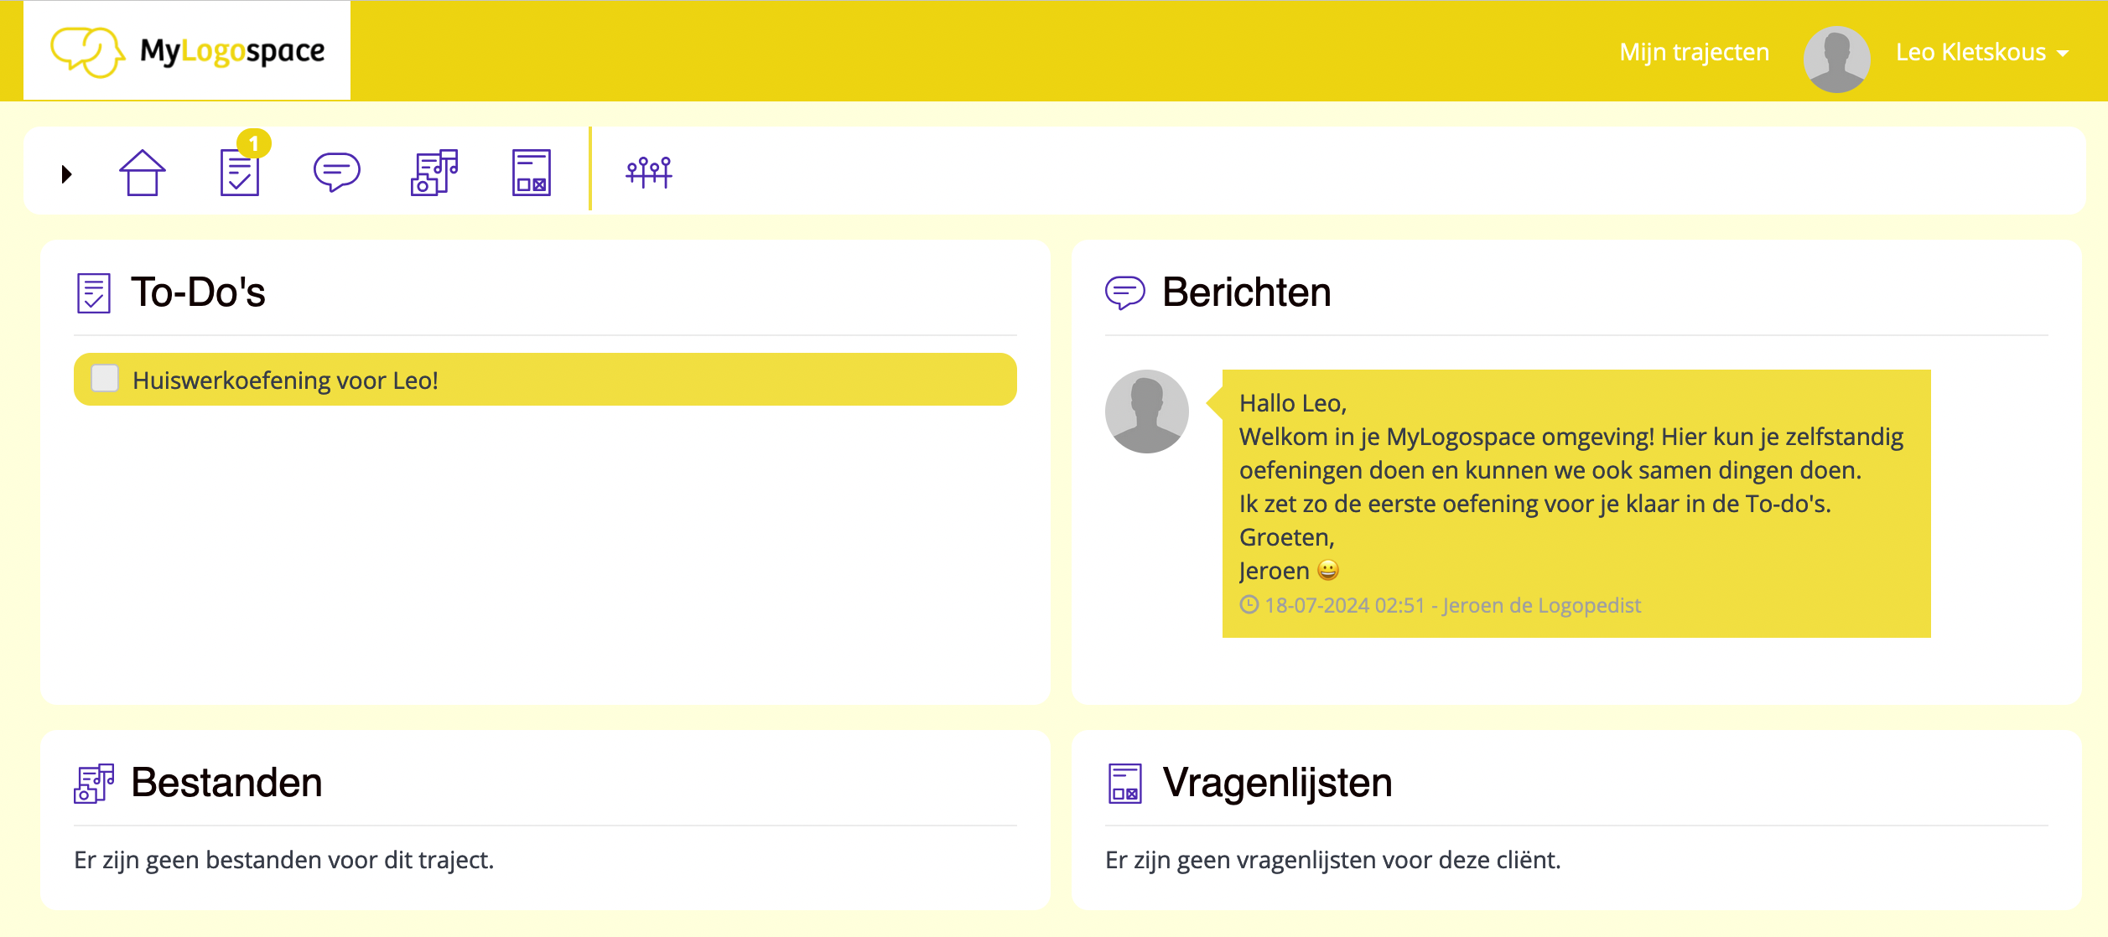Screen dimensions: 2108x937
Task: Click the To-Do's panel heading icon
Action: click(x=93, y=293)
